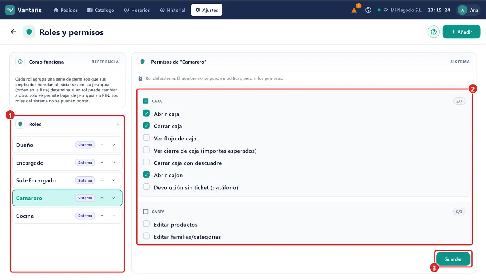Click the info icon beside Como funciona
Screen dimensions: 486x280
click(x=20, y=62)
